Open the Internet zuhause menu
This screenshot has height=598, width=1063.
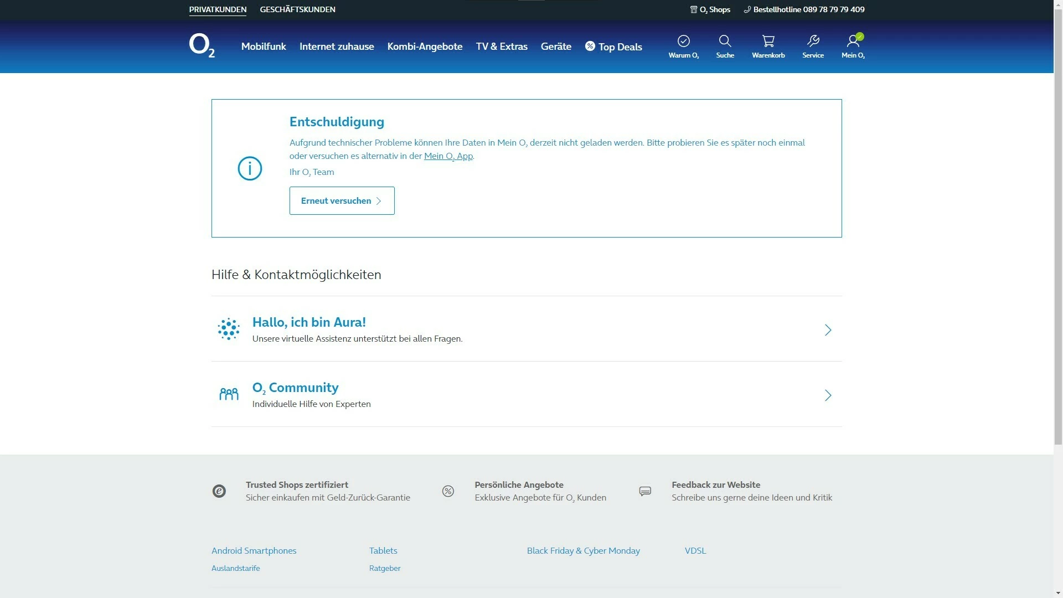pos(337,47)
